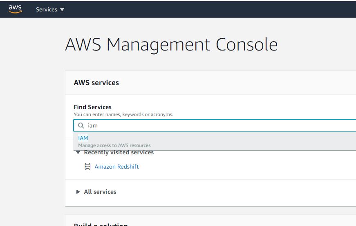Click 'You can enter names, keywords or acronyms.'
The height and width of the screenshot is (226, 356).
[x=123, y=114]
